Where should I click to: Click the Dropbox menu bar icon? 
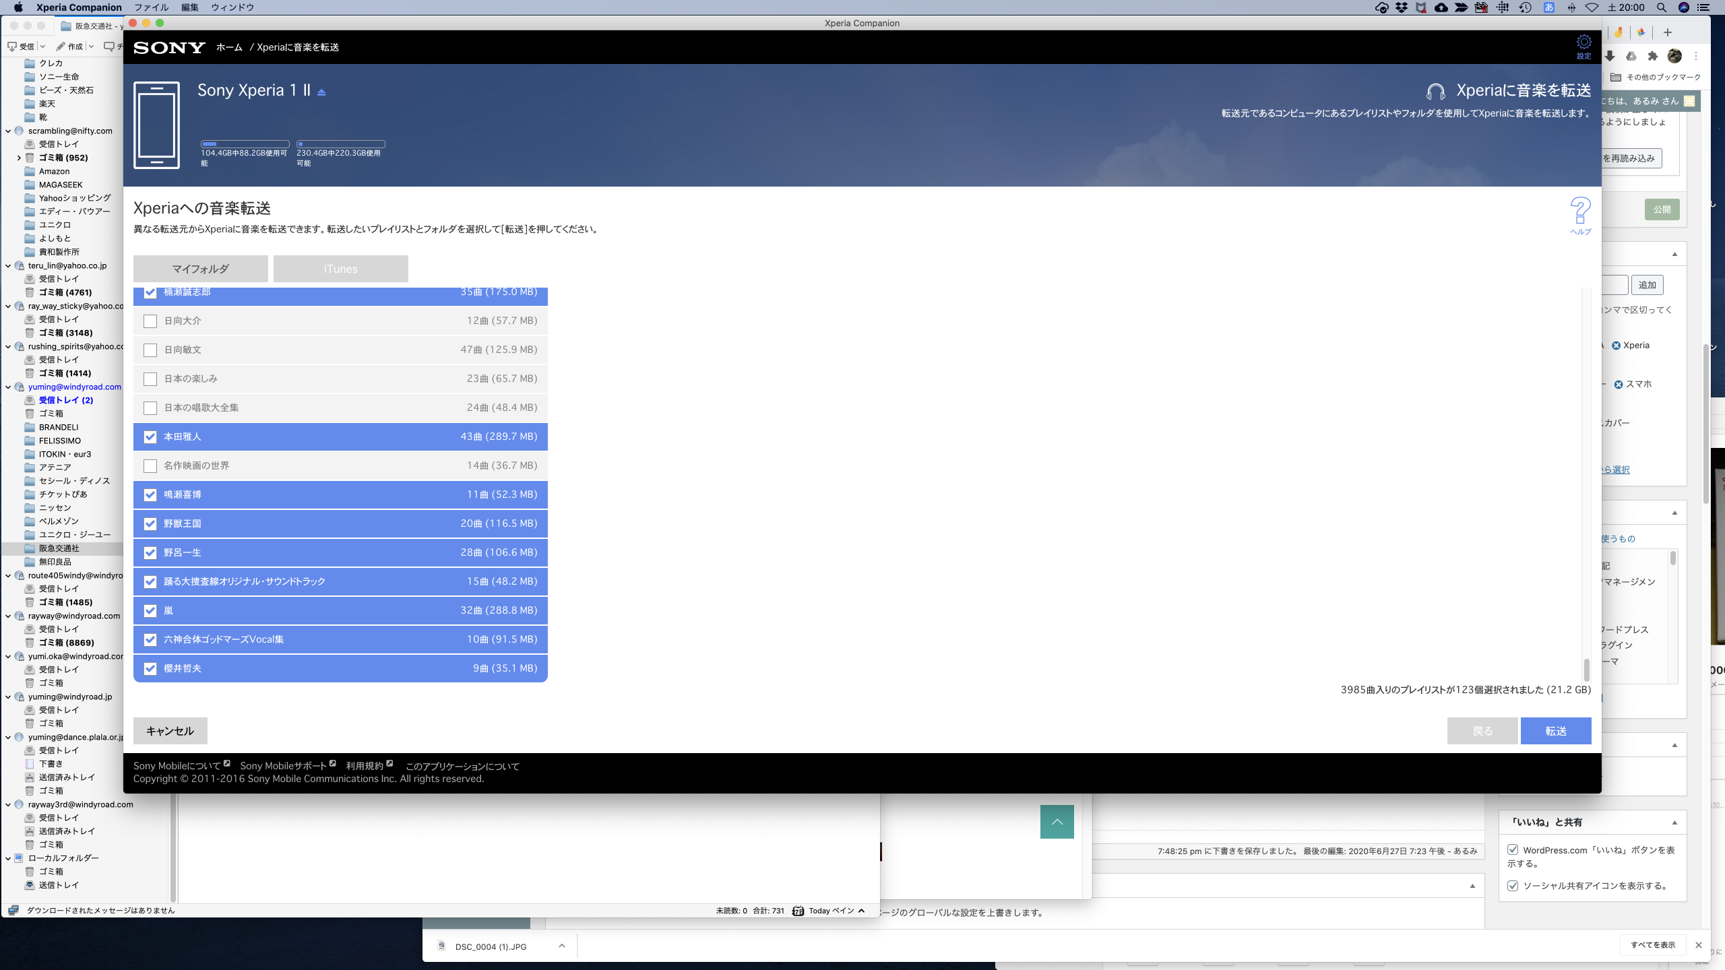click(x=1402, y=7)
